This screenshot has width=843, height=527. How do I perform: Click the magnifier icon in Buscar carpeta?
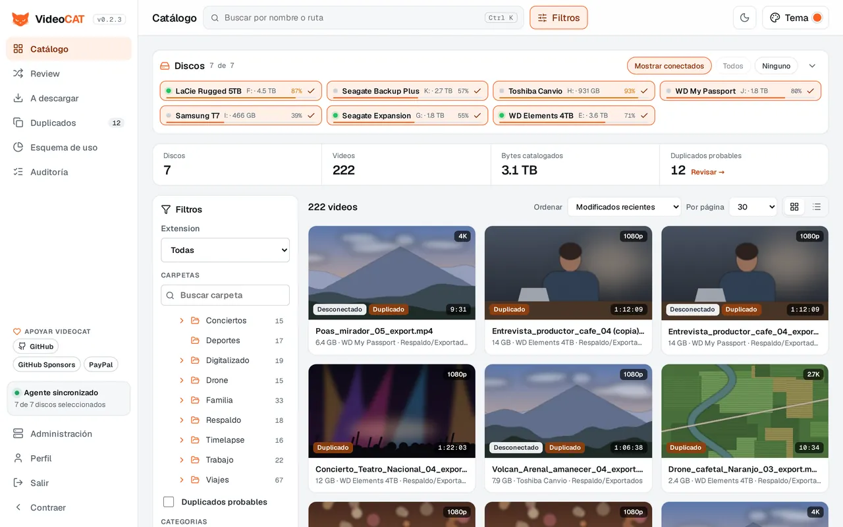click(x=171, y=295)
